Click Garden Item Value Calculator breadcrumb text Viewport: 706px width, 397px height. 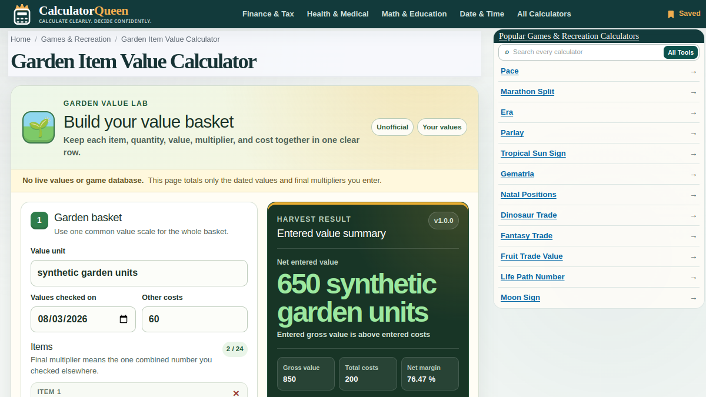point(171,39)
